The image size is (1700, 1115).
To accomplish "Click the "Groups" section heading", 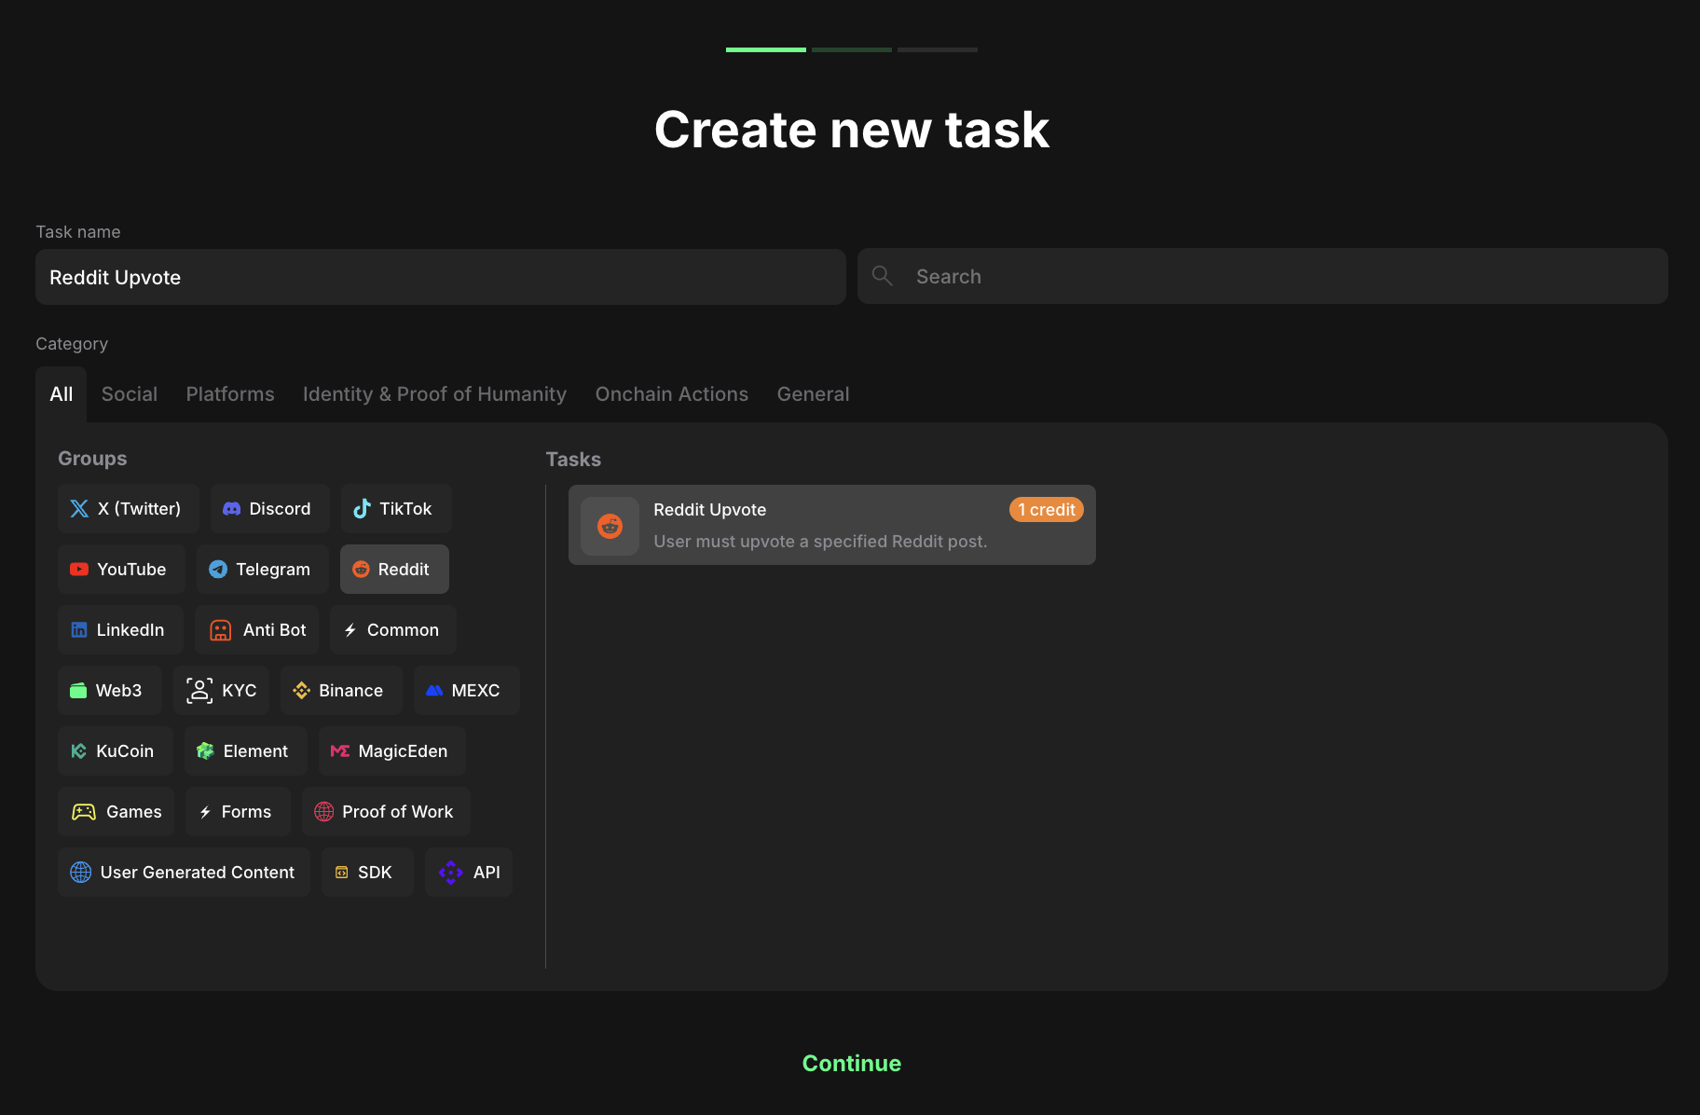I will click(x=92, y=459).
